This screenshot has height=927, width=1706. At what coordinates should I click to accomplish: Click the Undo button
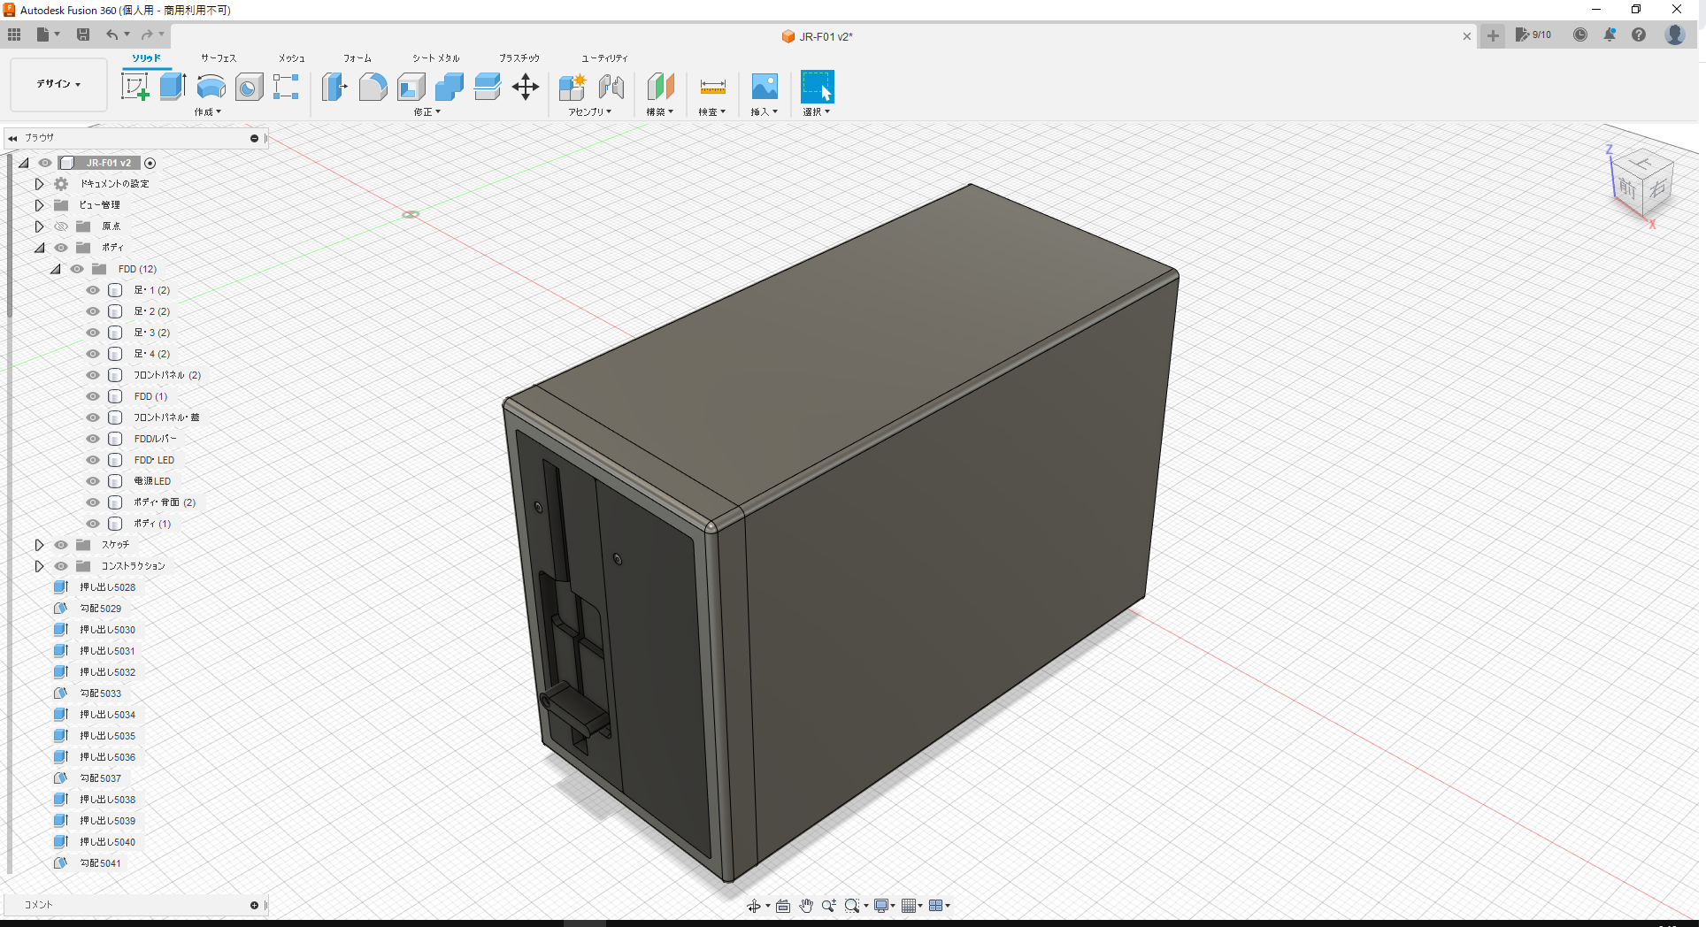pyautogui.click(x=111, y=34)
